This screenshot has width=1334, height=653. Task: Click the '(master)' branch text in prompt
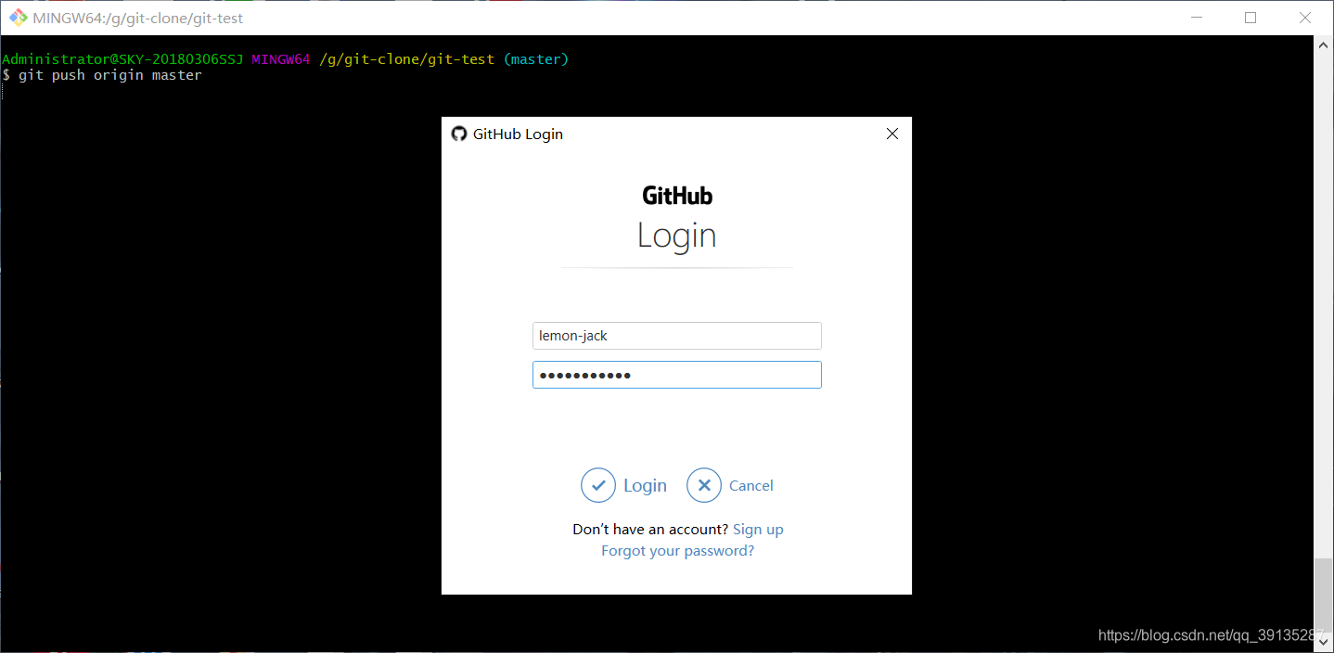[x=536, y=59]
